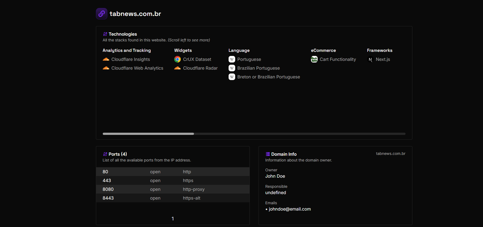Click the John Doe owner name
The height and width of the screenshot is (227, 483).
[x=275, y=176]
